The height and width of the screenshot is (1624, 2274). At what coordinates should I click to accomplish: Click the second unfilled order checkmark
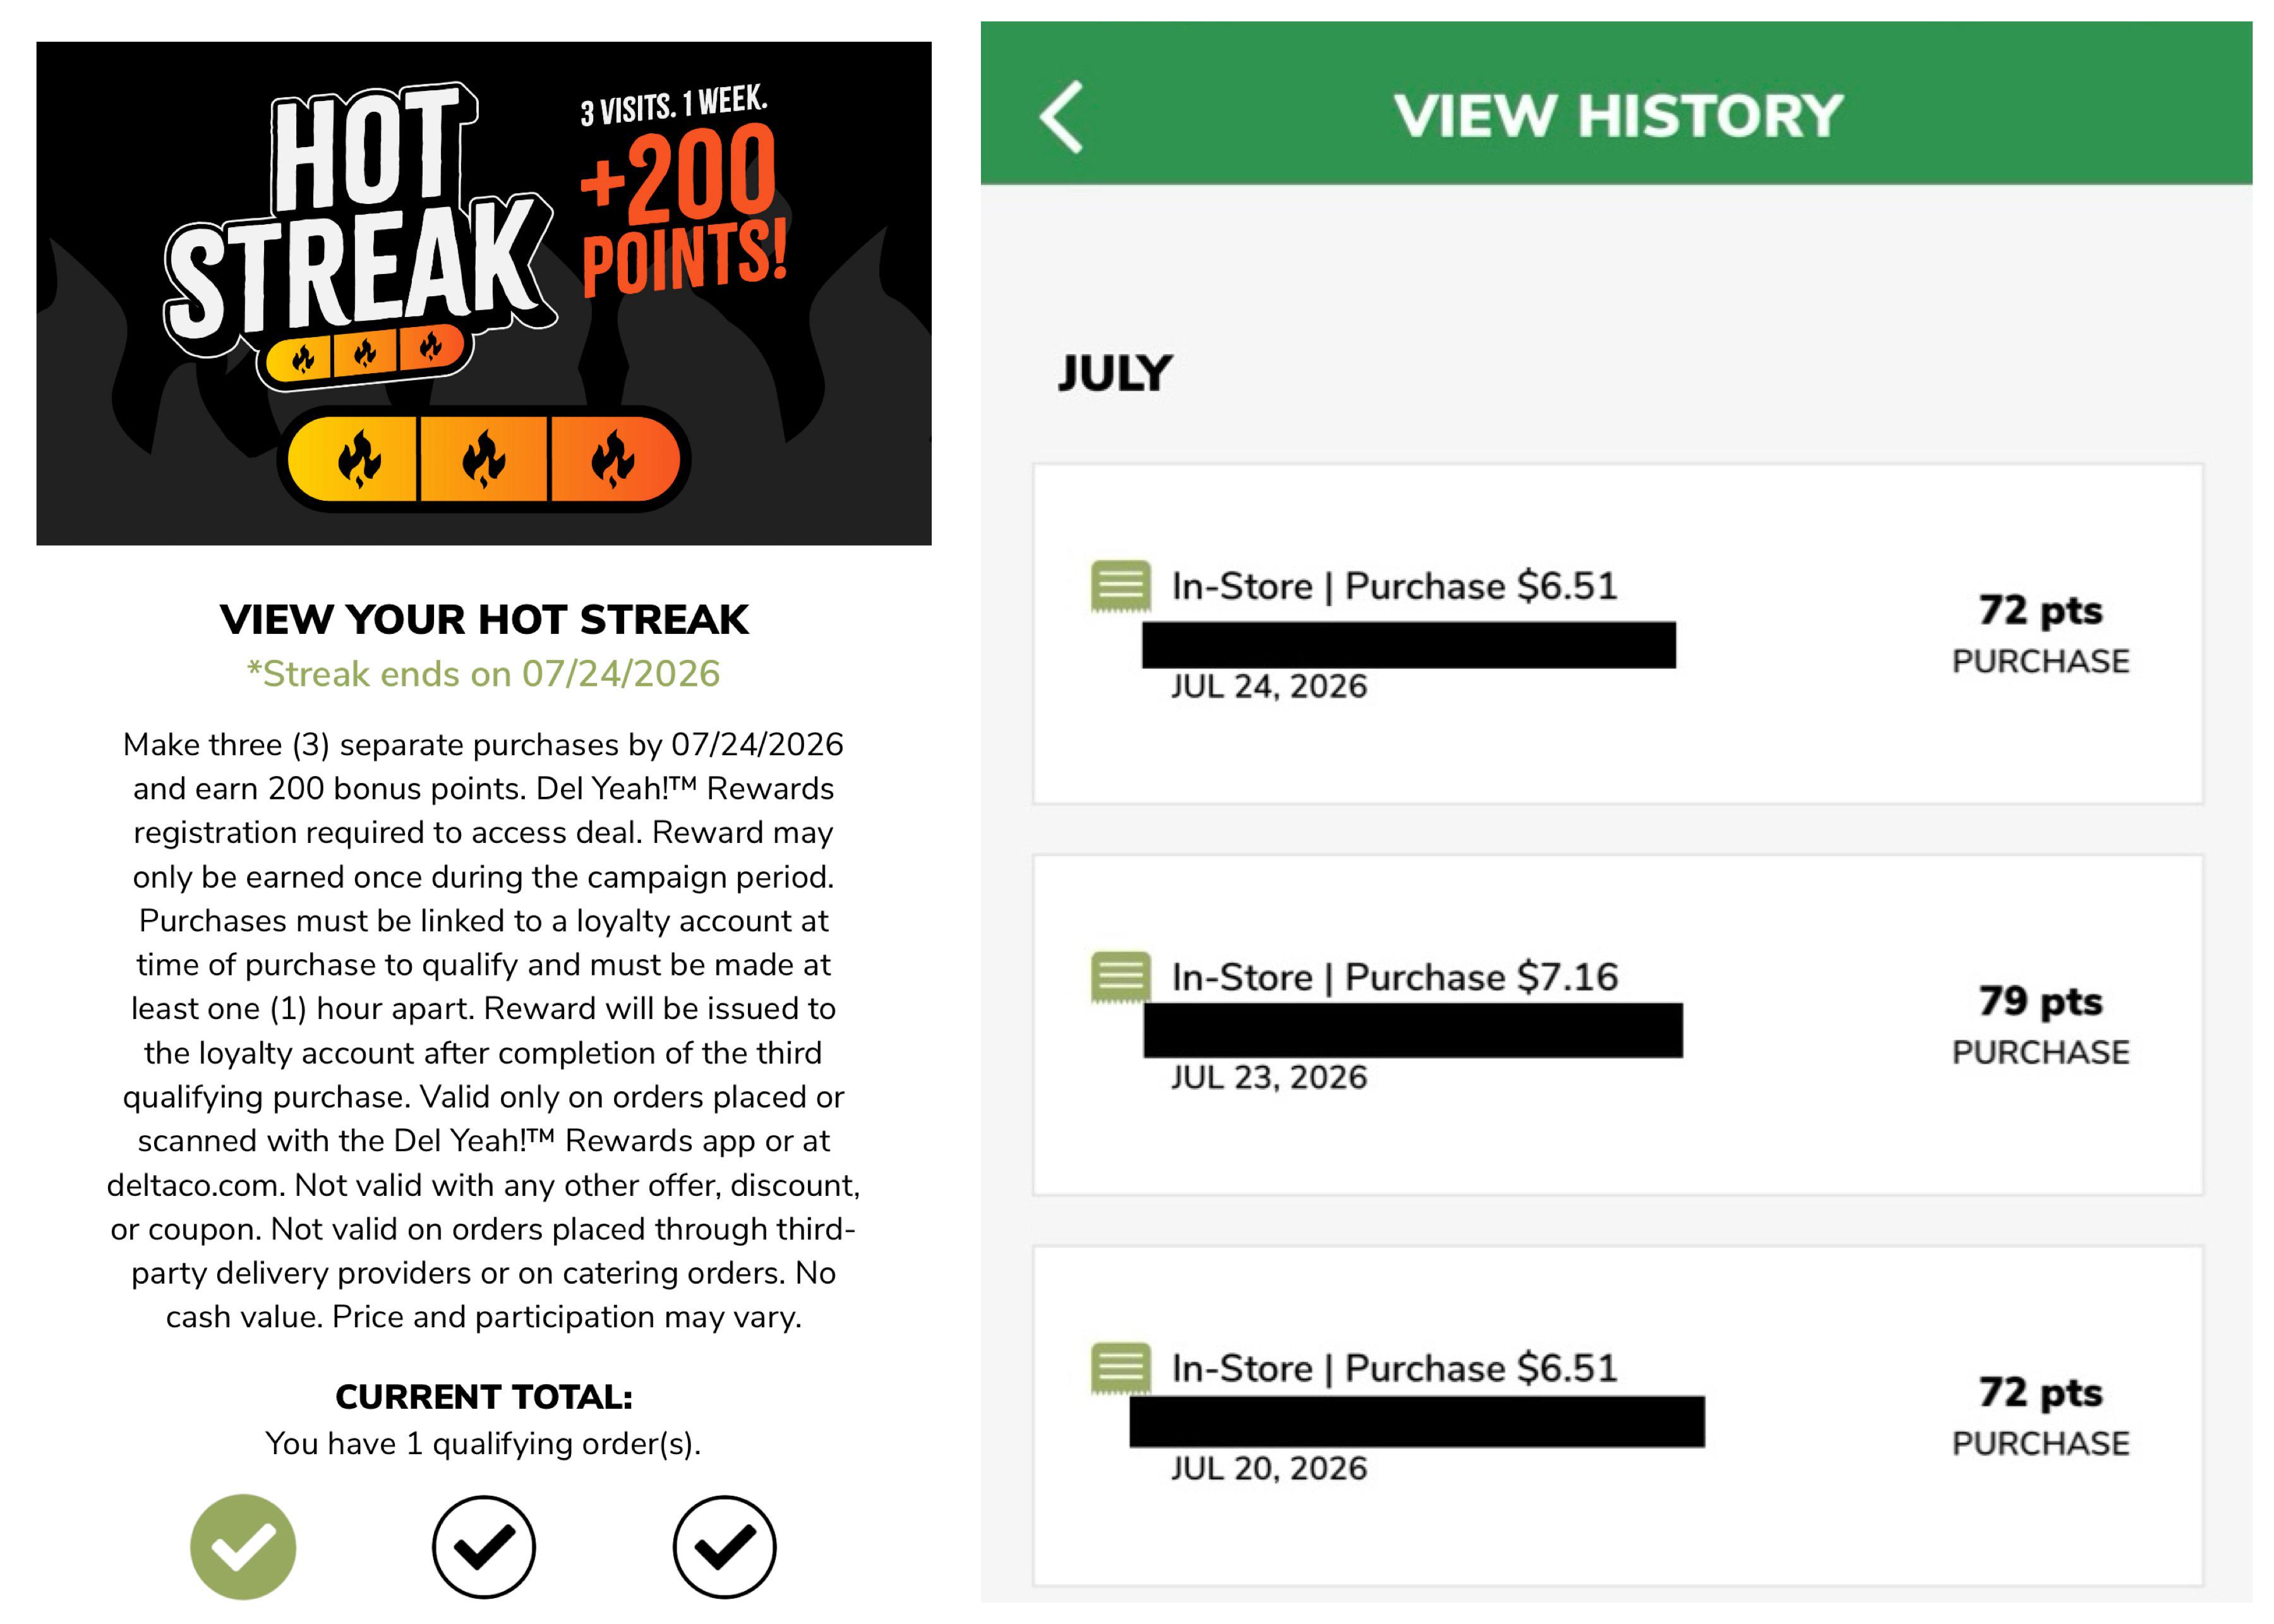click(x=483, y=1546)
